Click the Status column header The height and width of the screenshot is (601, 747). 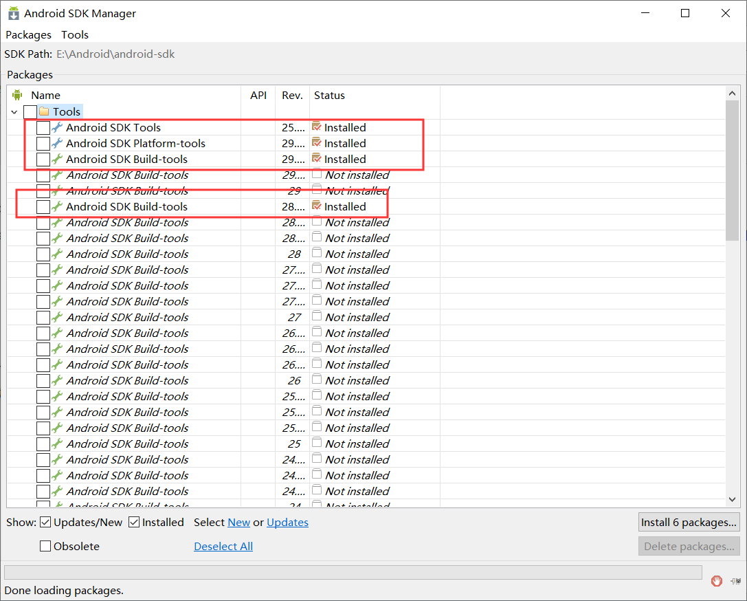(x=329, y=96)
